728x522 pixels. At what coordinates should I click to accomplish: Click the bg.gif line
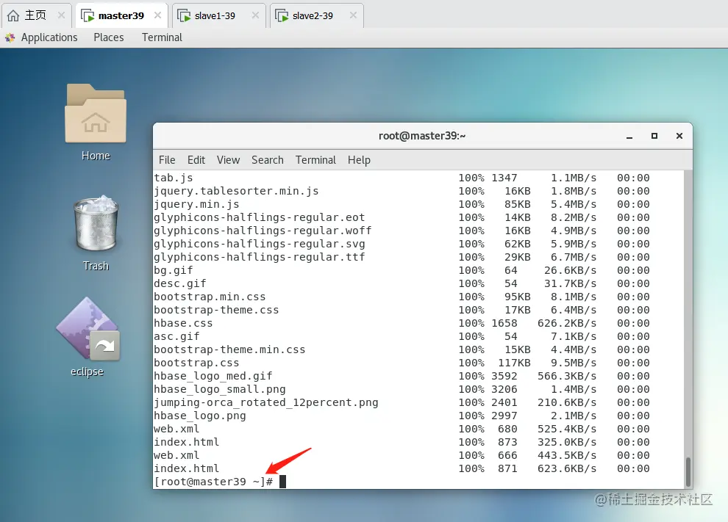(x=402, y=270)
